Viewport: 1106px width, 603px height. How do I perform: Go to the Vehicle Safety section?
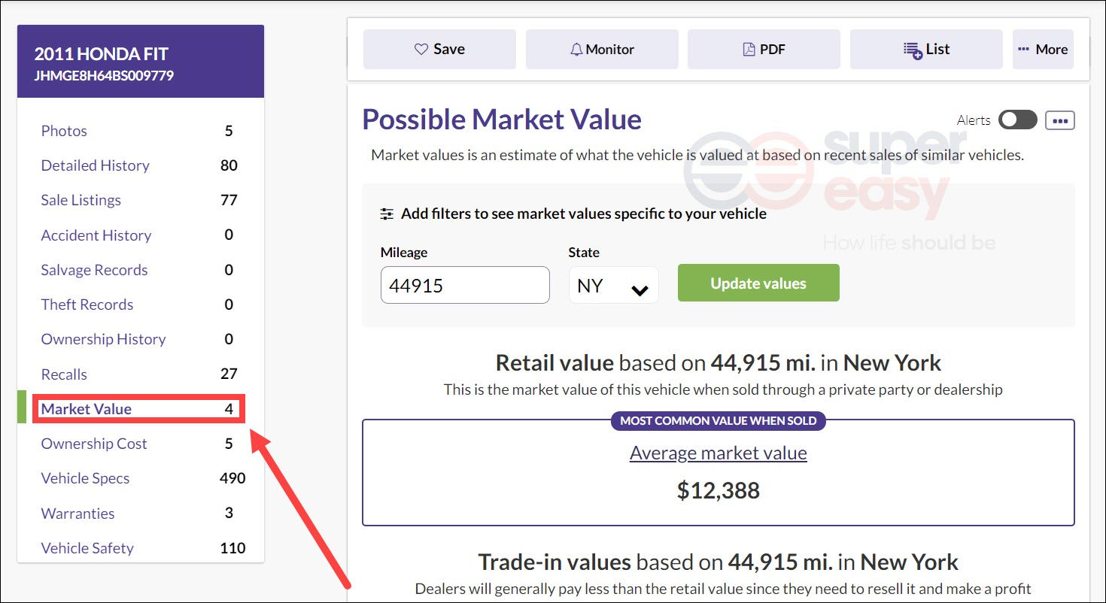pyautogui.click(x=87, y=548)
